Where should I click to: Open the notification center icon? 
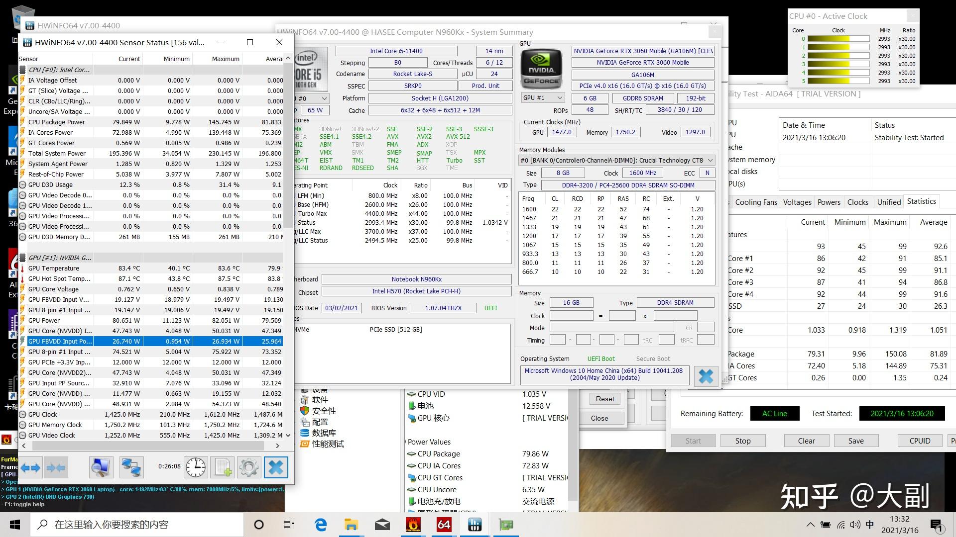coord(936,525)
